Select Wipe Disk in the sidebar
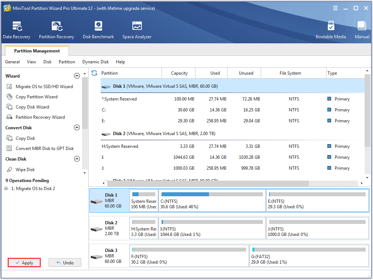 click(25, 170)
